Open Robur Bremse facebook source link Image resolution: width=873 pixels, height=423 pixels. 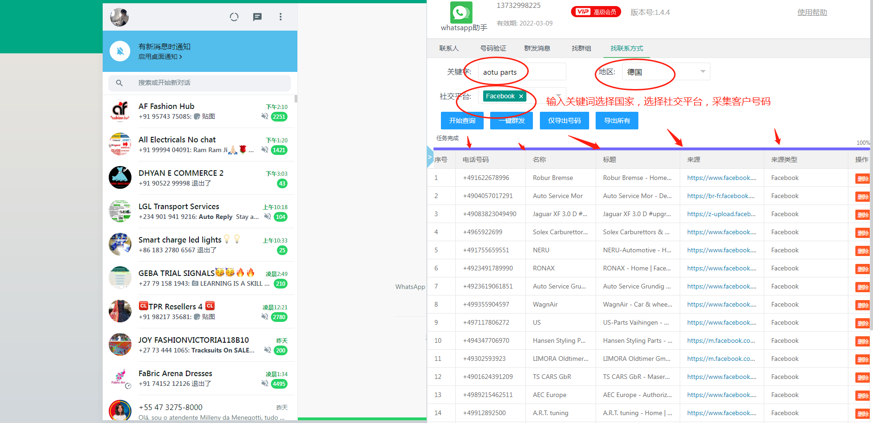[722, 178]
